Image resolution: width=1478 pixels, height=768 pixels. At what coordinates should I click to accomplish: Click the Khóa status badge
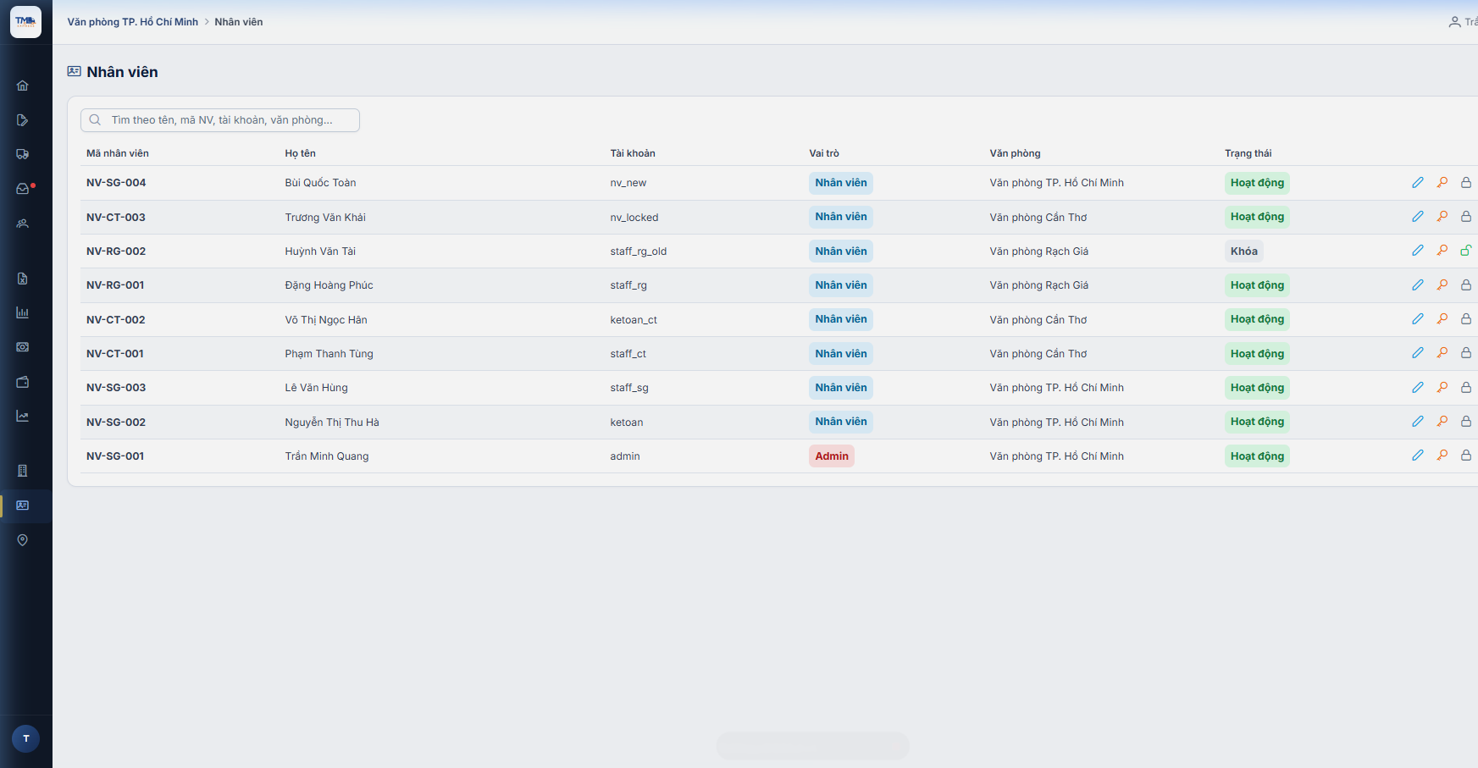click(1244, 251)
